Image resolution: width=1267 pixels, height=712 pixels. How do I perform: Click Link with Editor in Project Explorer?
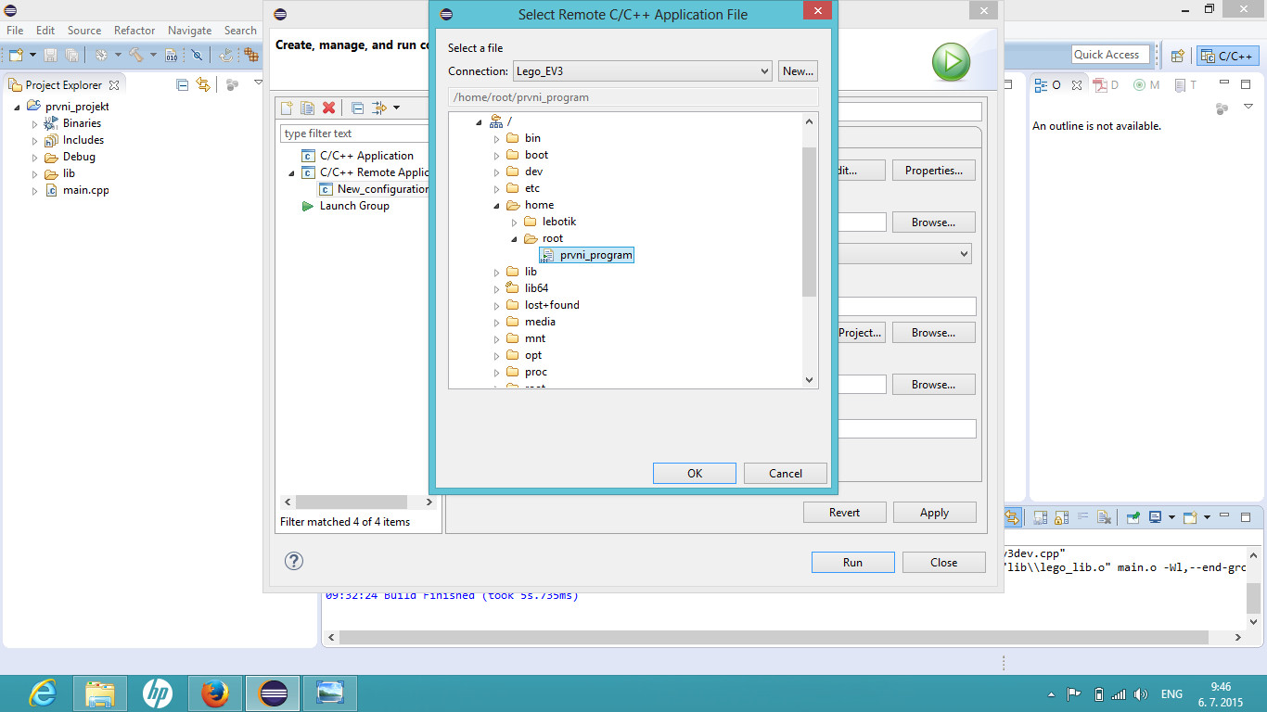pos(203,84)
